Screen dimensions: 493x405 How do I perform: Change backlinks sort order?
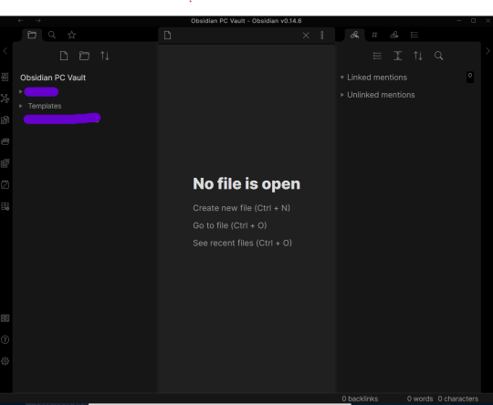pos(418,56)
